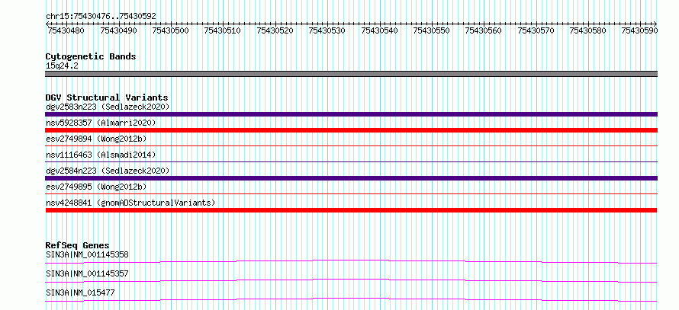Click the purple bar for dgv2583n223
The height and width of the screenshot is (310, 679).
tap(351, 114)
